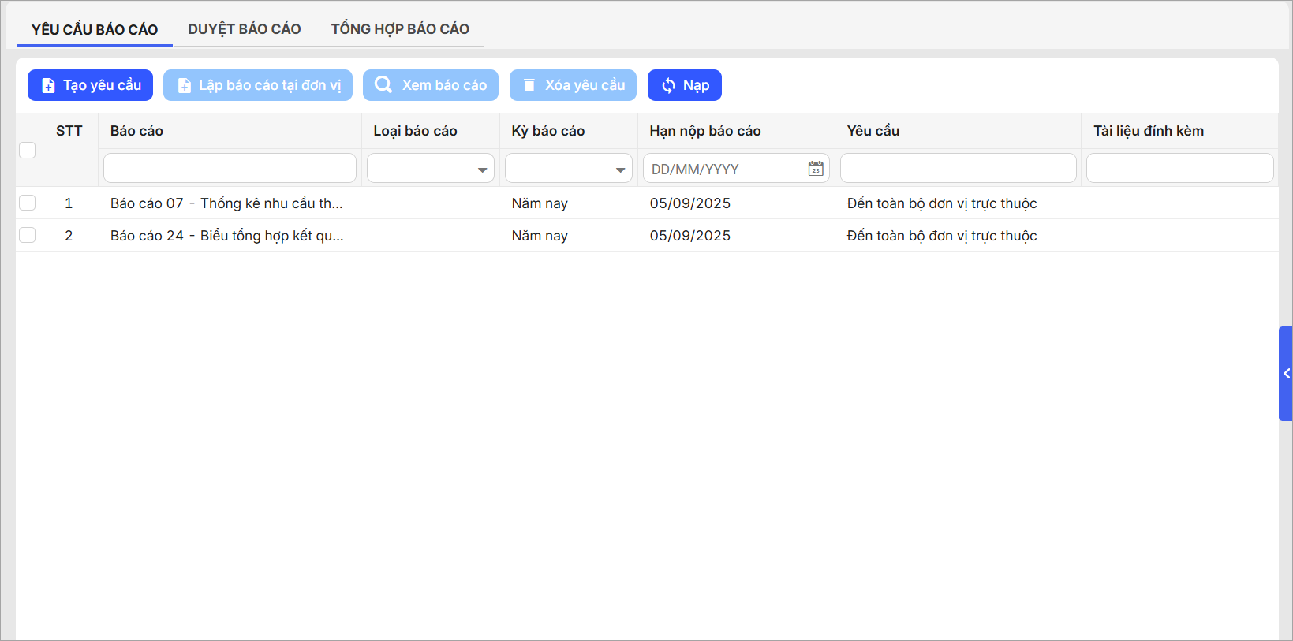Screen dimensions: 1293x641
Task: Click the magnifier icon on Xem báo cáo
Action: click(383, 85)
